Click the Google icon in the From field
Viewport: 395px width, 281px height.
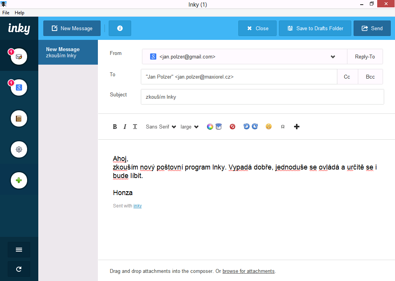(x=153, y=57)
